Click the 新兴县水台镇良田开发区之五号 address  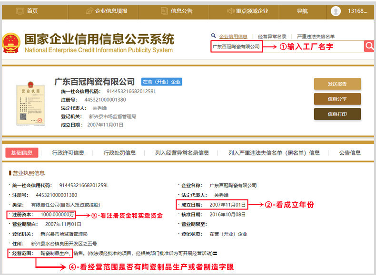point(64,244)
